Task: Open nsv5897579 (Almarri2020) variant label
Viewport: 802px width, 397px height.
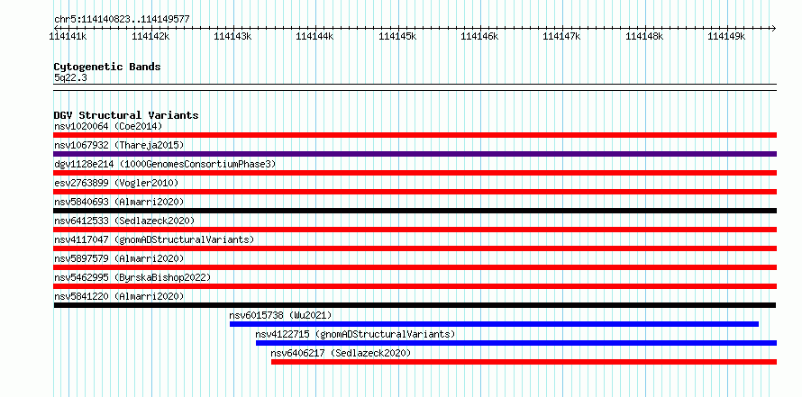Action: point(119,258)
